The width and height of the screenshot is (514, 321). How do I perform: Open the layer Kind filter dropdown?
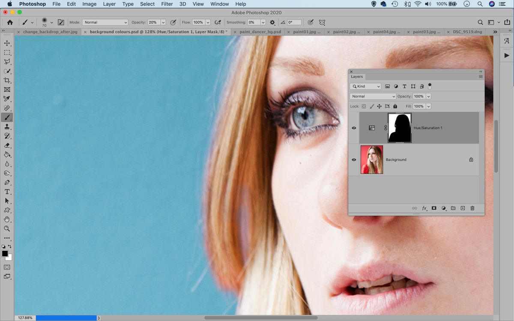click(x=365, y=86)
